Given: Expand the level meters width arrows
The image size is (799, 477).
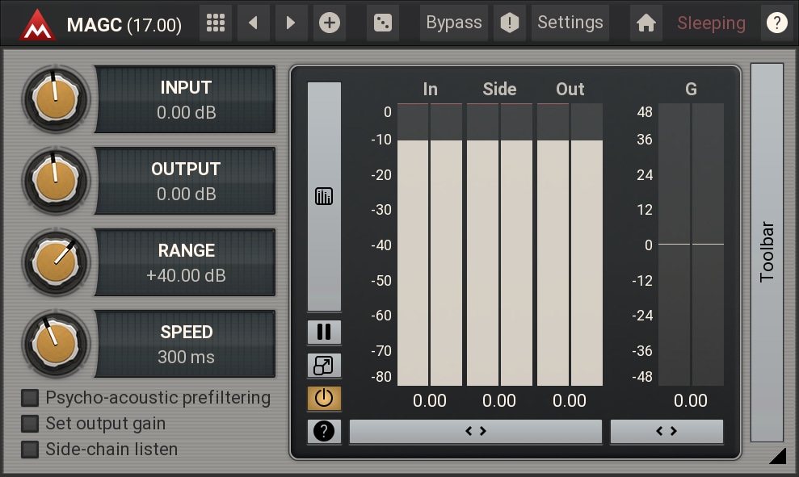Looking at the screenshot, I should pyautogui.click(x=476, y=431).
